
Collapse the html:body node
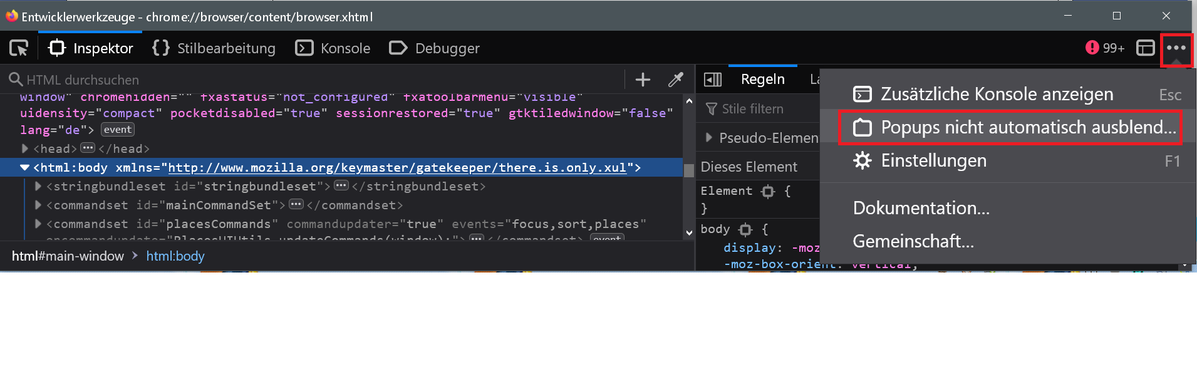coord(24,168)
